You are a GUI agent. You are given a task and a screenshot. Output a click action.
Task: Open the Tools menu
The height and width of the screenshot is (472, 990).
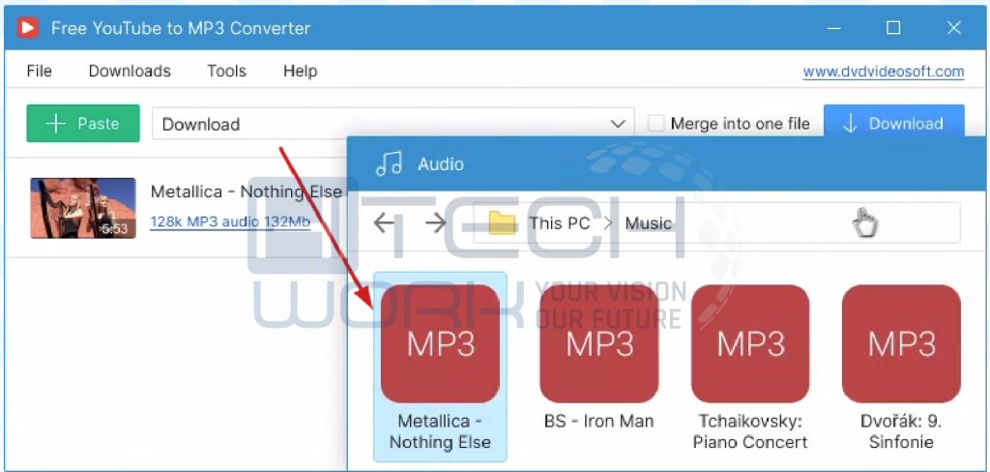click(226, 71)
